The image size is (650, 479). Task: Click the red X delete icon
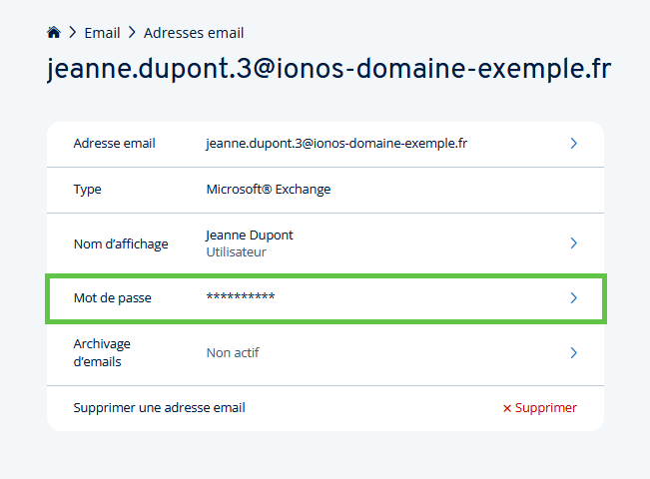pos(507,408)
